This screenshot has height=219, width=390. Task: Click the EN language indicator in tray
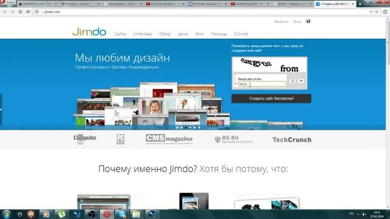[x=351, y=214]
